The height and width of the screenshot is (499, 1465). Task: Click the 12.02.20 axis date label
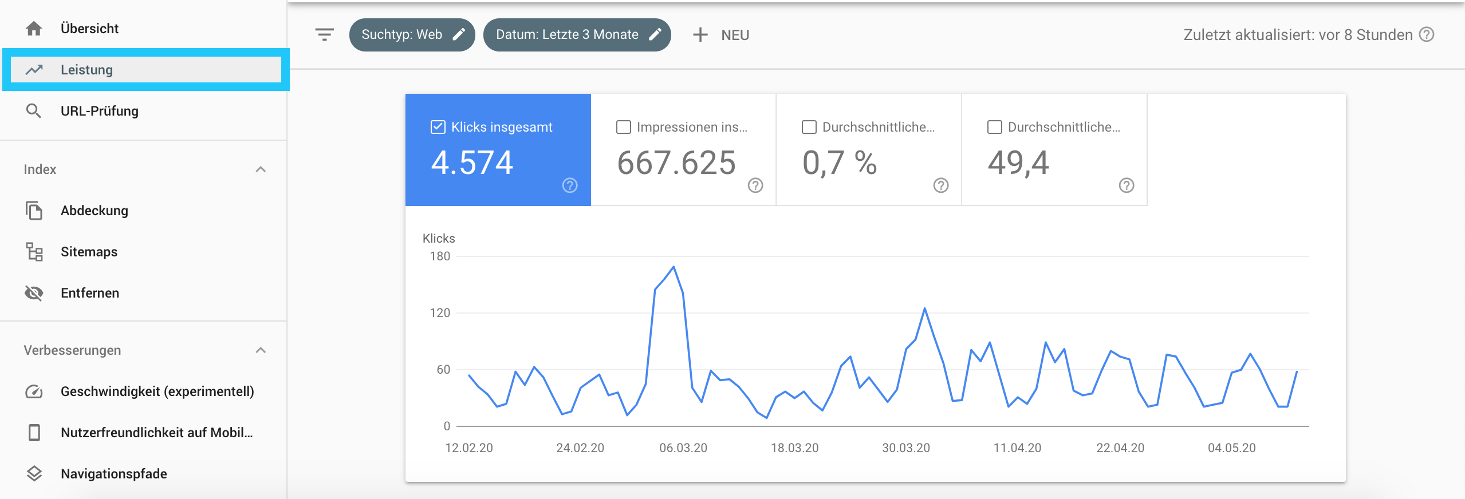tap(469, 448)
